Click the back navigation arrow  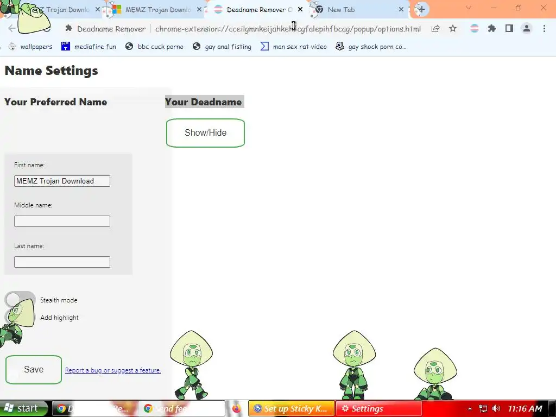(x=12, y=28)
